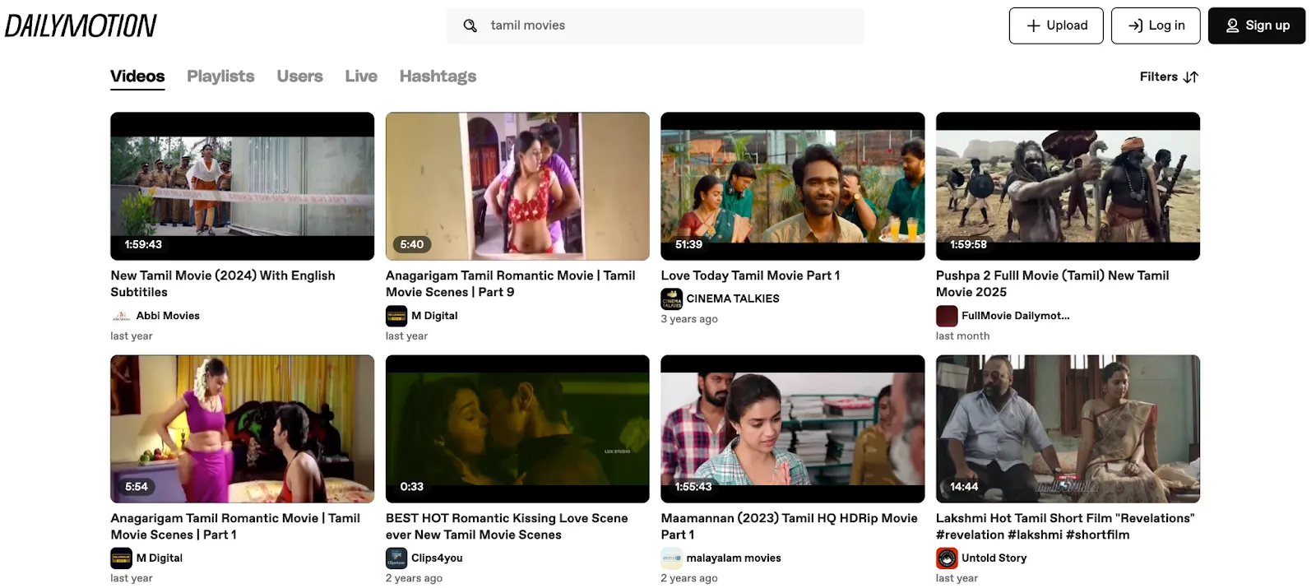Screen dimensions: 1316x588
Task: Click the Untold Story channel avatar
Action: point(947,558)
